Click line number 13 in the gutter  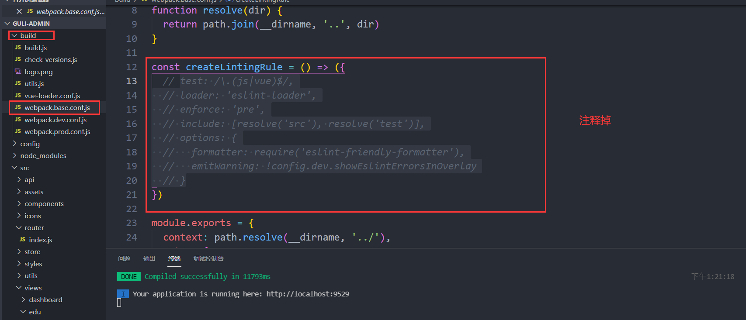(132, 81)
